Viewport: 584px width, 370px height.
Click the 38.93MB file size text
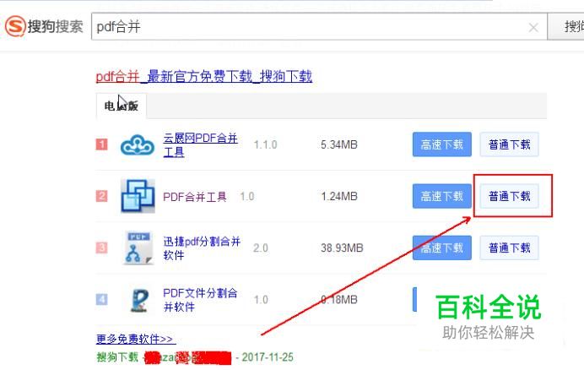(342, 248)
